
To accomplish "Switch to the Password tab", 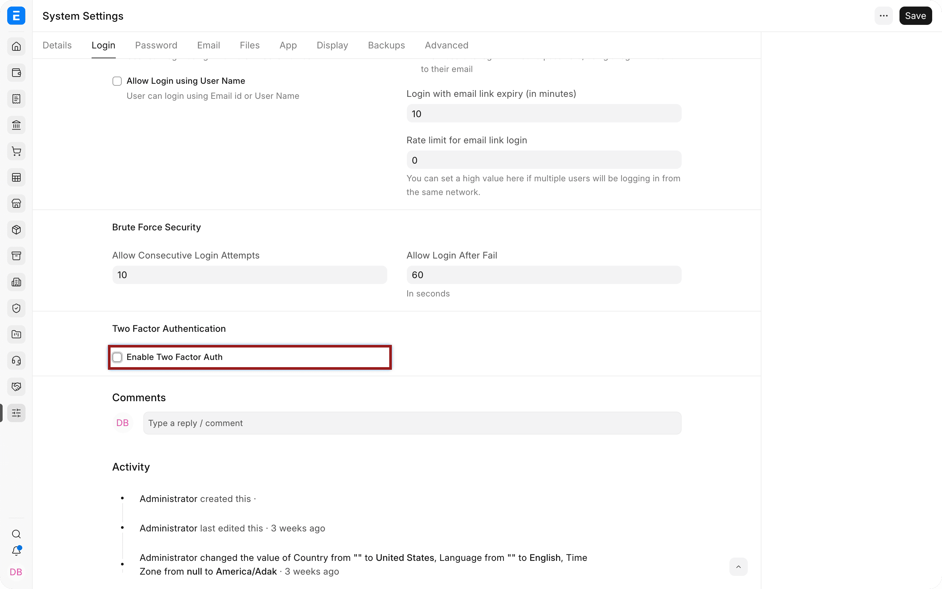I will (156, 45).
